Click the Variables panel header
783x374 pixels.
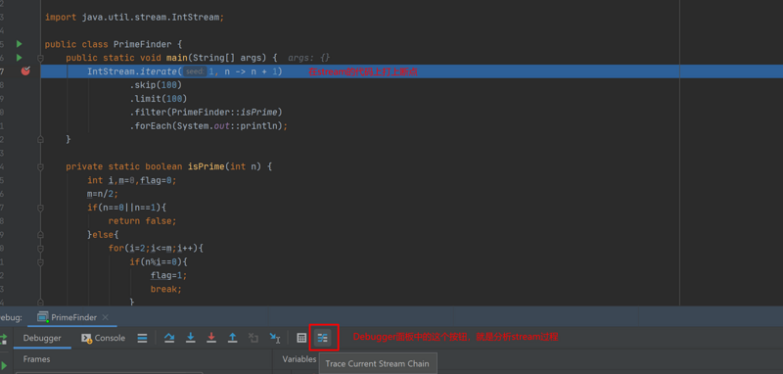coord(299,359)
